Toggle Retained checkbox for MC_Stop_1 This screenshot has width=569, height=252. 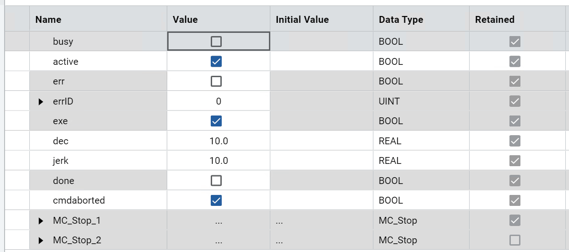pos(515,220)
